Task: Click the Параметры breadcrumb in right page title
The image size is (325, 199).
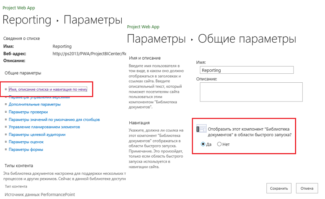Action: pyautogui.click(x=156, y=39)
